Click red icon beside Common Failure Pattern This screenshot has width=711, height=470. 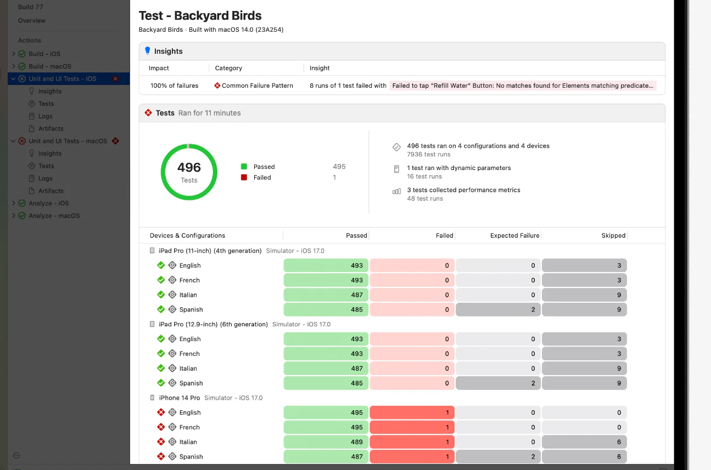pyautogui.click(x=217, y=86)
